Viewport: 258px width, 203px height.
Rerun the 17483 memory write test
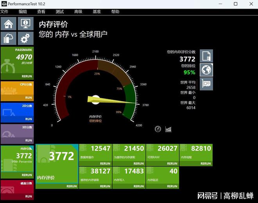pos(139,186)
